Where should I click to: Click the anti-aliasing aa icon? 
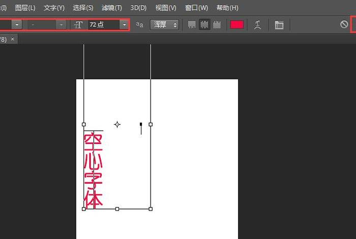click(139, 24)
